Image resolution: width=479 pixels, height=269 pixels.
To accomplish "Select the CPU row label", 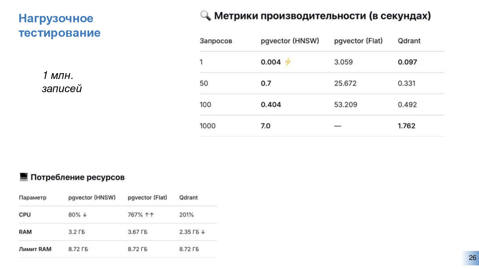I will (x=25, y=215).
